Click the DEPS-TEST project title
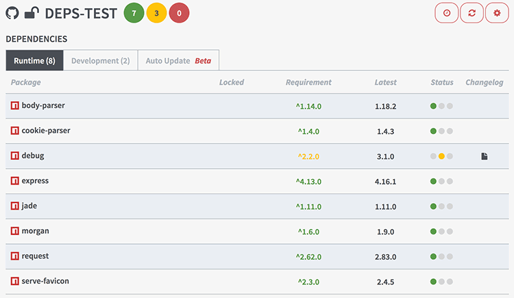514x298 pixels. (81, 14)
